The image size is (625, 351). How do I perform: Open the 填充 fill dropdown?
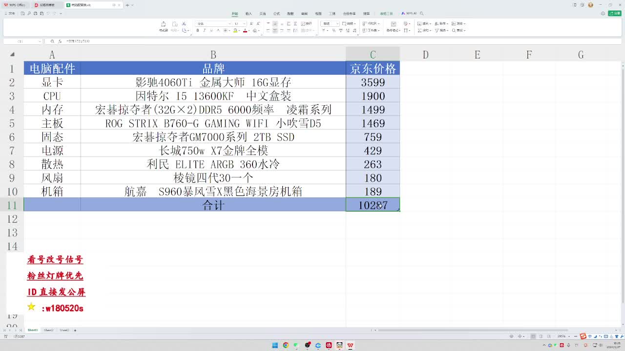click(x=424, y=24)
